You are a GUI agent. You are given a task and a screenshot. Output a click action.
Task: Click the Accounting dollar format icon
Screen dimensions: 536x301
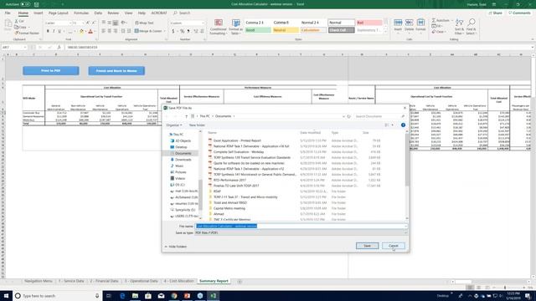[x=173, y=31]
